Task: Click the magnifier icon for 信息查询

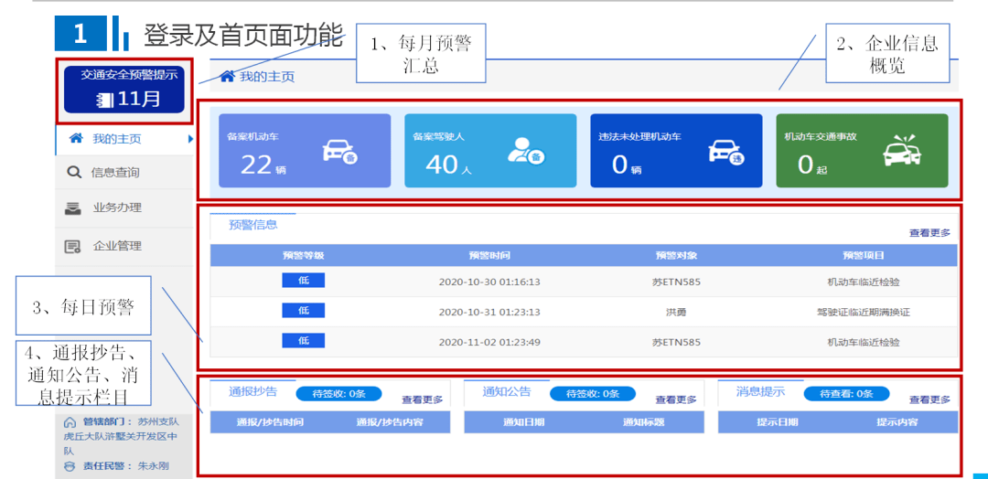Action: (74, 172)
